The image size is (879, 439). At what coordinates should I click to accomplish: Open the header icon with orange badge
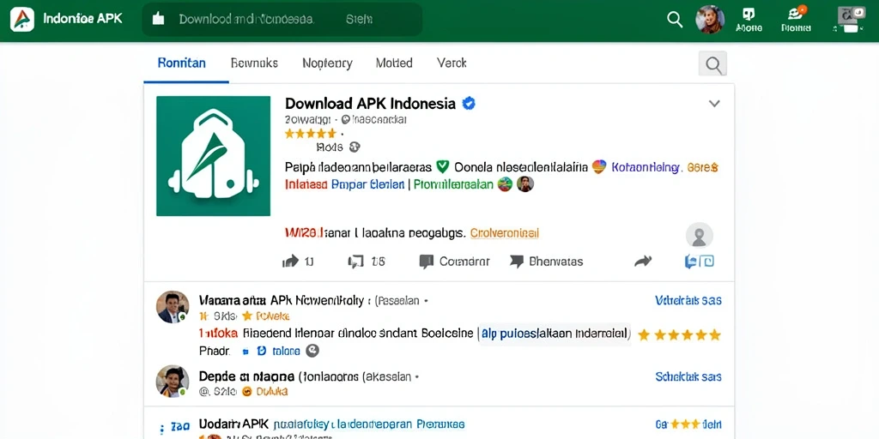[x=796, y=20]
